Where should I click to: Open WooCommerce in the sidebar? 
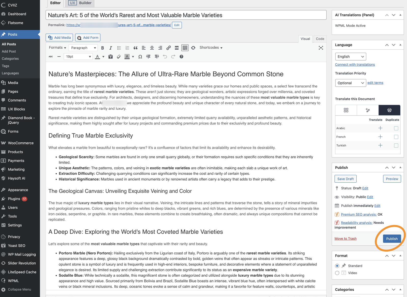click(20, 143)
